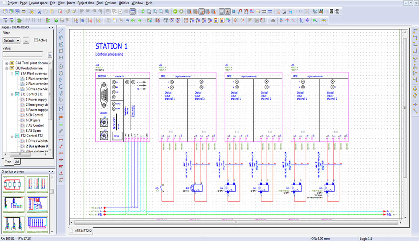Select the Circle drawing tool
The image size is (419, 241).
(61, 67)
